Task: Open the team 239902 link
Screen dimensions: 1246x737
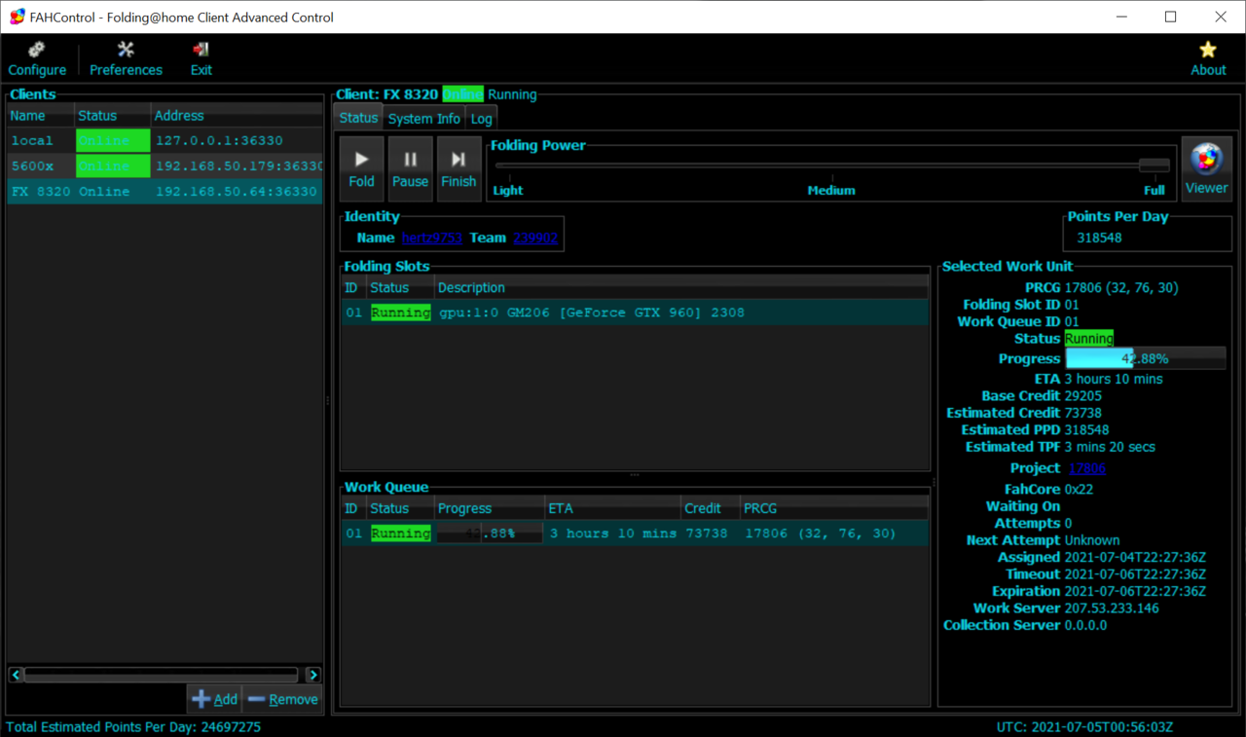Action: click(535, 238)
